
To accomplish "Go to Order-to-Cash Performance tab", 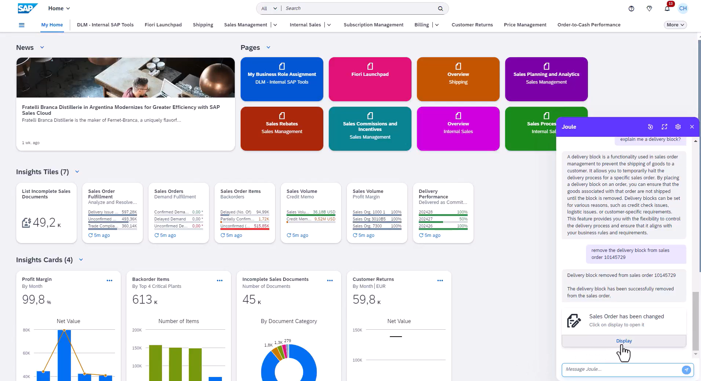I will coord(589,25).
